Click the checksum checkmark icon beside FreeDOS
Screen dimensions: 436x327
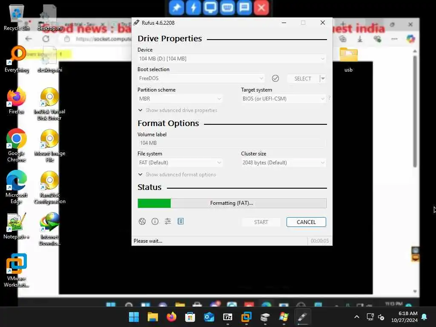(275, 78)
